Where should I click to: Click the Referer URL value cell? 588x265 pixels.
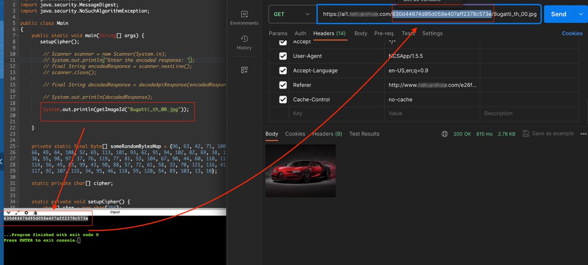click(432, 85)
